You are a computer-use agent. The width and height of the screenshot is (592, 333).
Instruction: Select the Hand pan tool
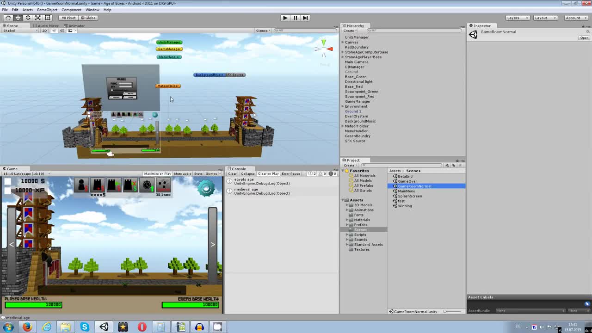pyautogui.click(x=8, y=18)
